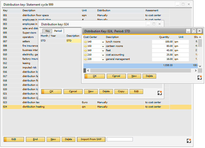This screenshot has height=148, width=205.
Task: Click the orange resize icon in Period STD window
Action: point(199,77)
